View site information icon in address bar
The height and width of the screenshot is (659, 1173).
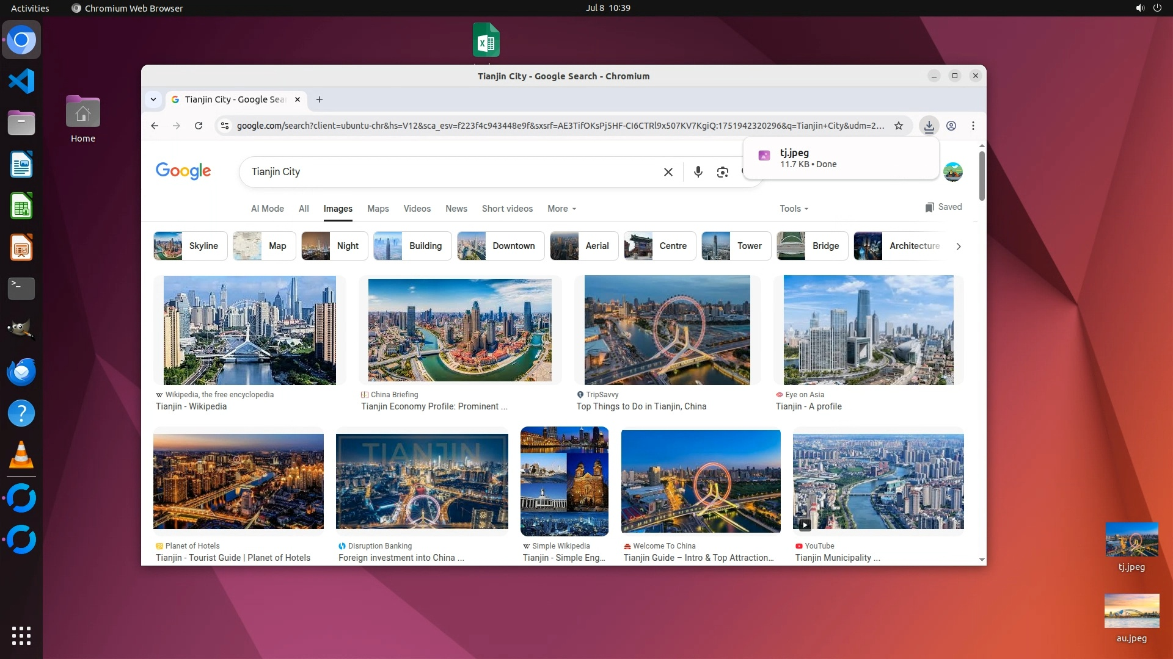225,126
